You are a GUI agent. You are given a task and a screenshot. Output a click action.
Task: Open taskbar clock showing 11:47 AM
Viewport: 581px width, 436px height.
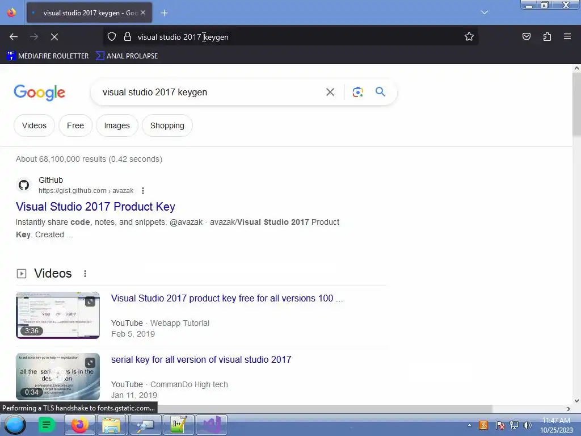[x=556, y=425]
